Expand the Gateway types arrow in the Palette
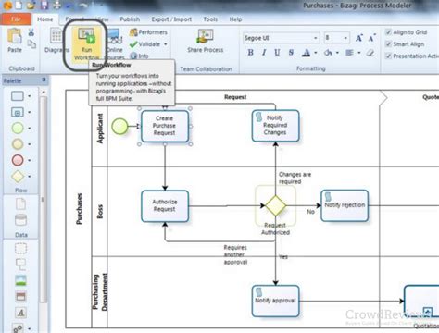The width and height of the screenshot is (439, 333). pos(30,177)
